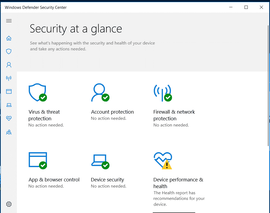Click 'No action needed.' under App & browser control

click(46, 186)
